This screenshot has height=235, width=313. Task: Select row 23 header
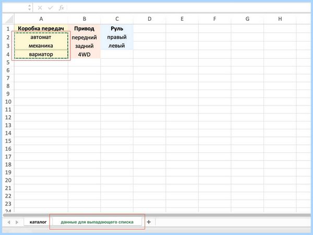[8, 204]
